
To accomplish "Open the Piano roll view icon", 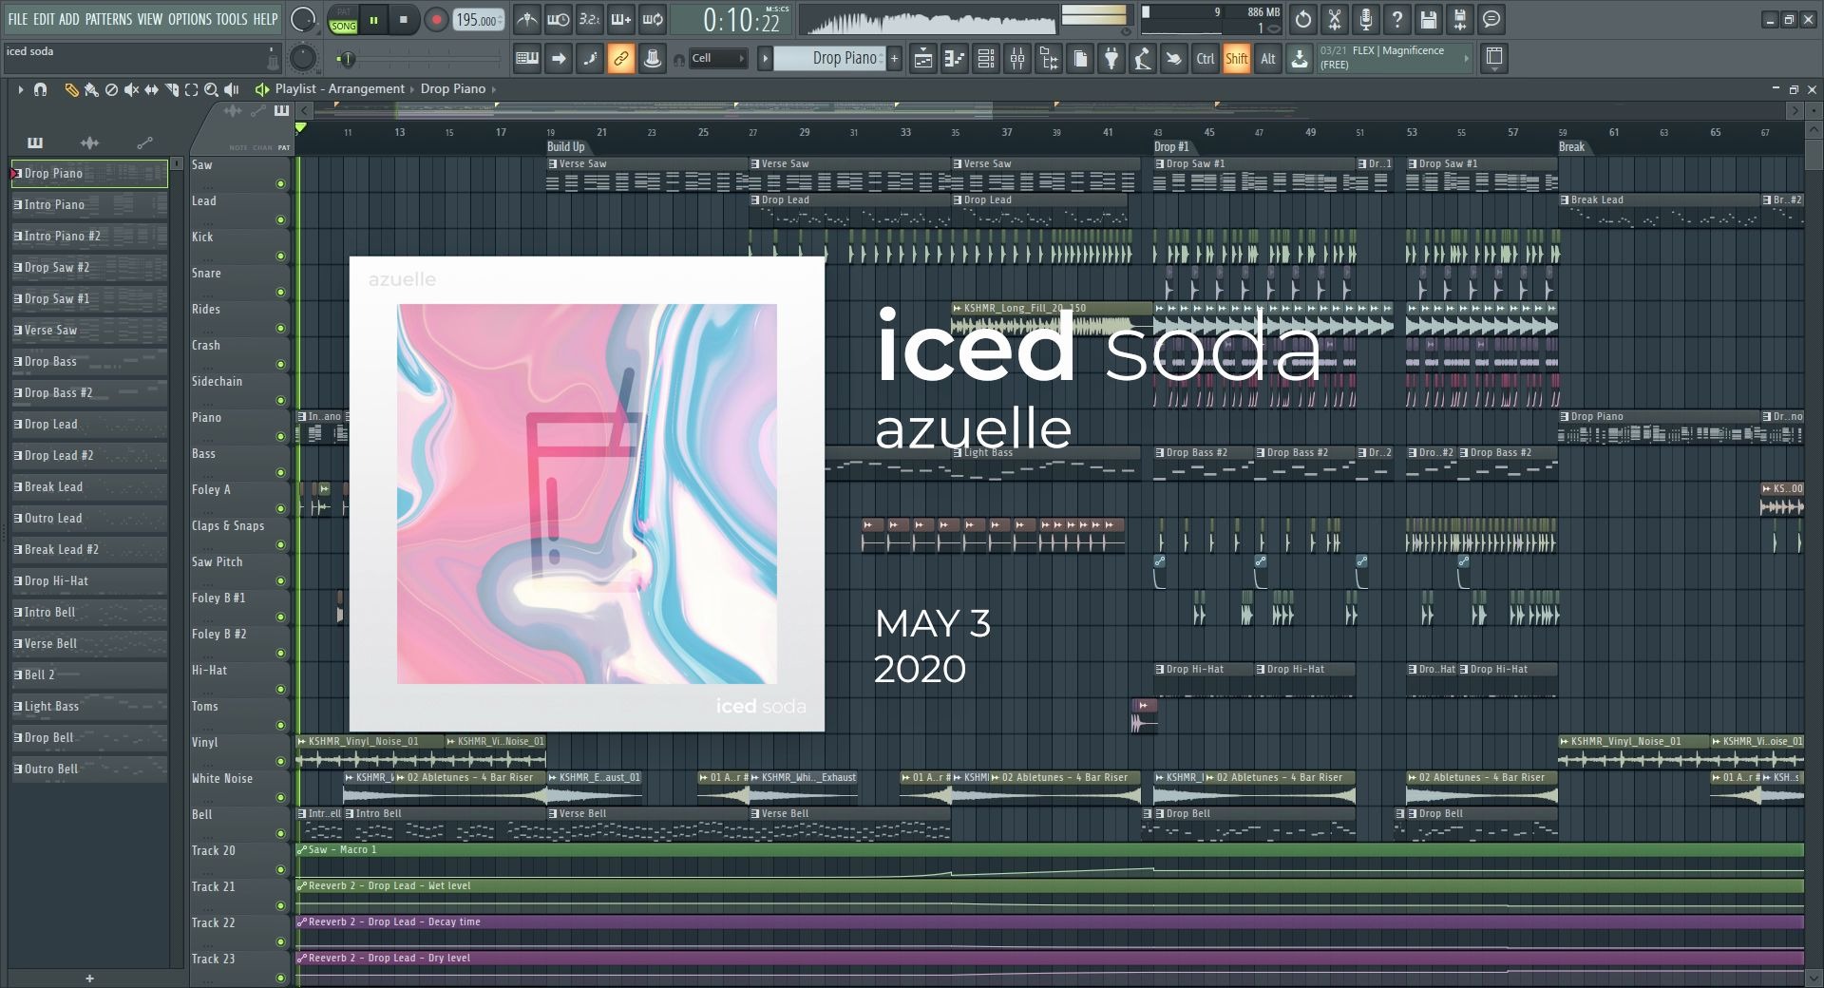I will click(955, 59).
